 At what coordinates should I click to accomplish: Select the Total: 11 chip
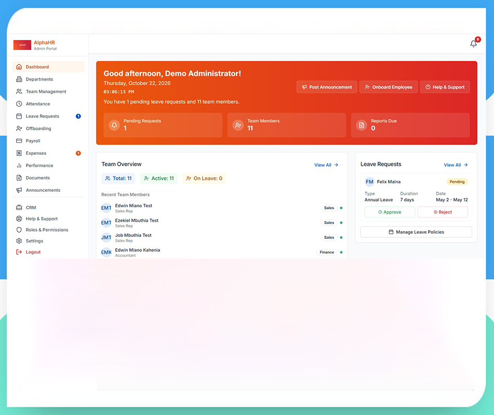(118, 178)
